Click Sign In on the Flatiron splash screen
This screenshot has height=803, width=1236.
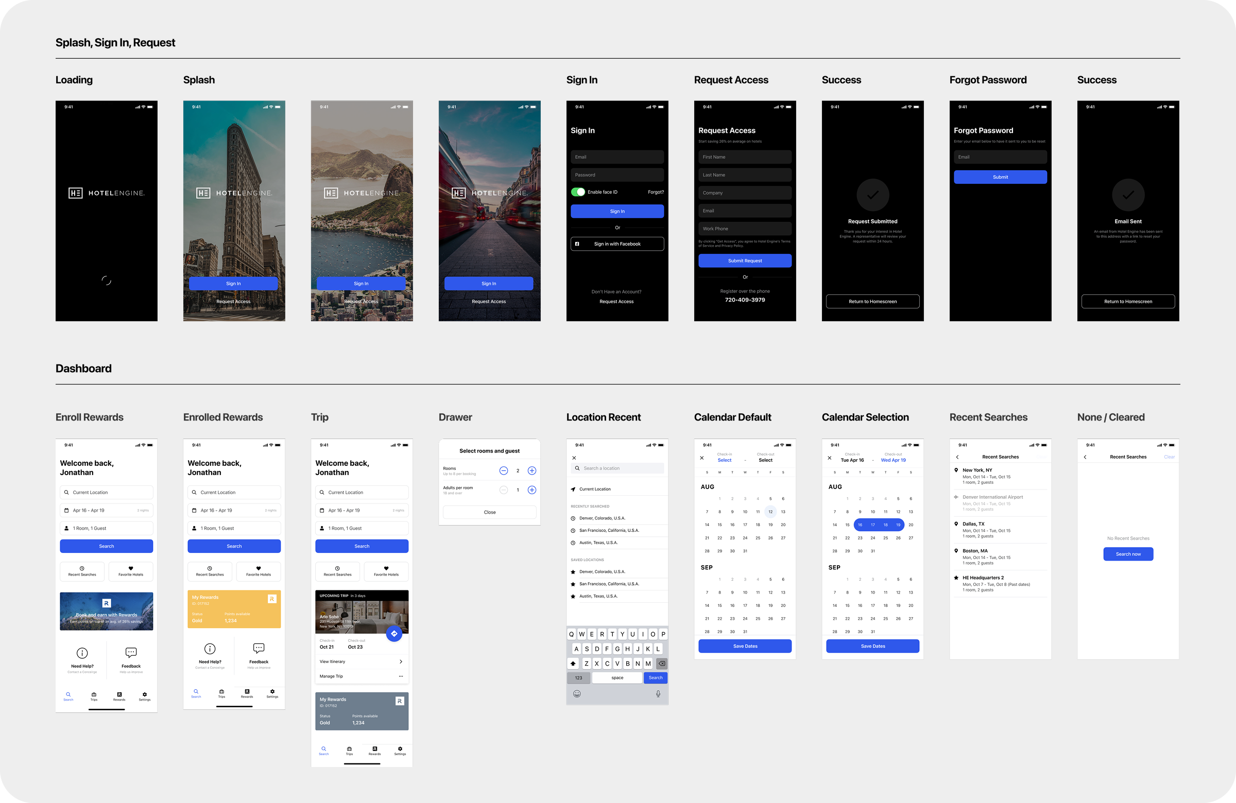pyautogui.click(x=233, y=284)
